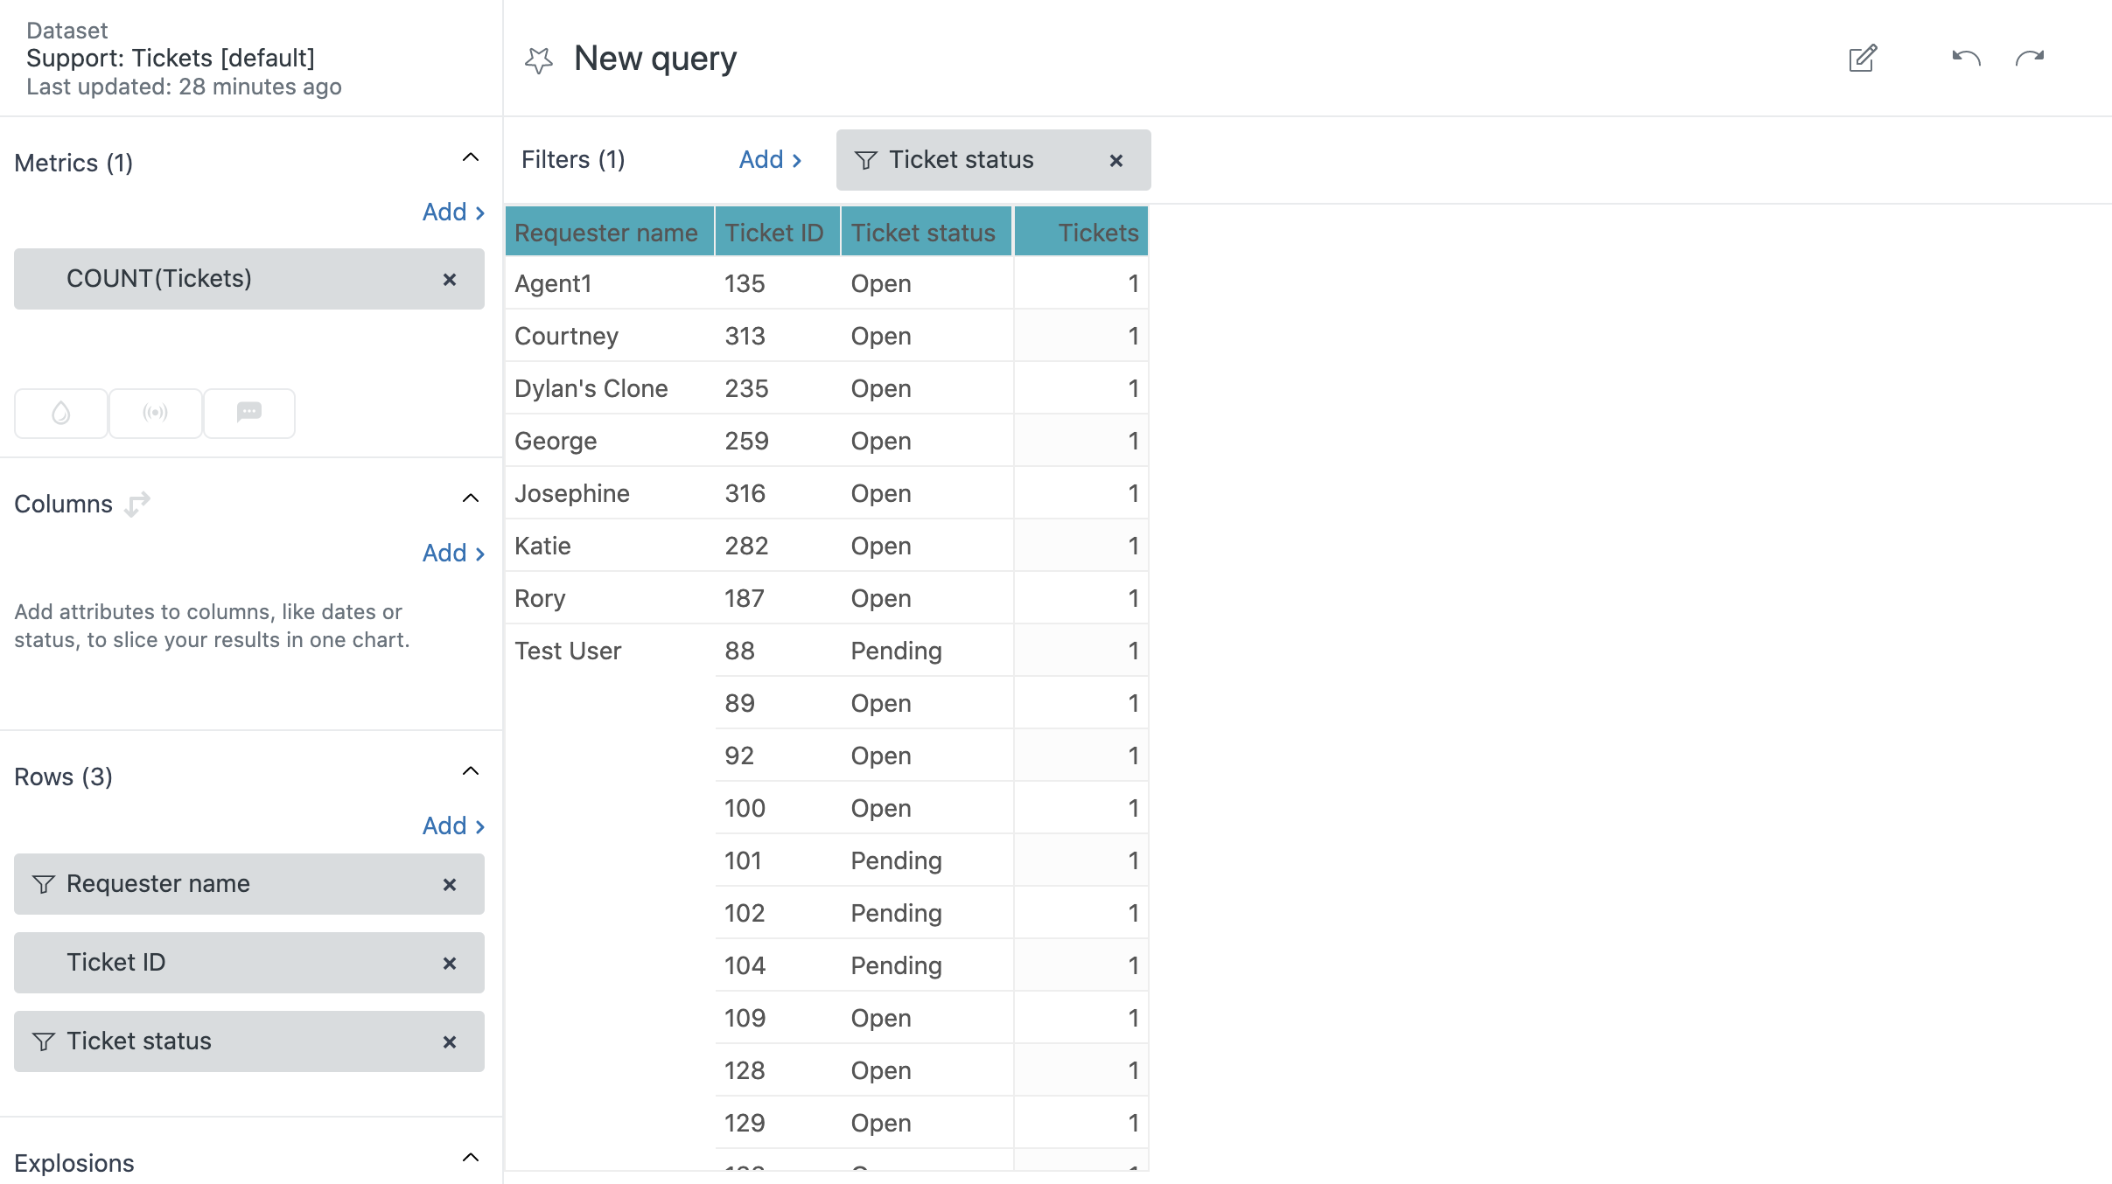2112x1184 pixels.
Task: Open the Ticket status row attribute
Action: (249, 1041)
